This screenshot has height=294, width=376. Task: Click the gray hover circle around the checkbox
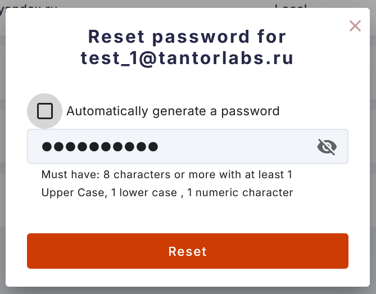pyautogui.click(x=44, y=111)
